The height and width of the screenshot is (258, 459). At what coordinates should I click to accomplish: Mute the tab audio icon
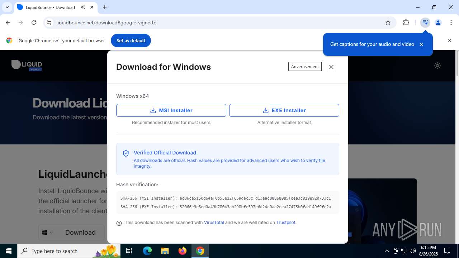point(83,7)
